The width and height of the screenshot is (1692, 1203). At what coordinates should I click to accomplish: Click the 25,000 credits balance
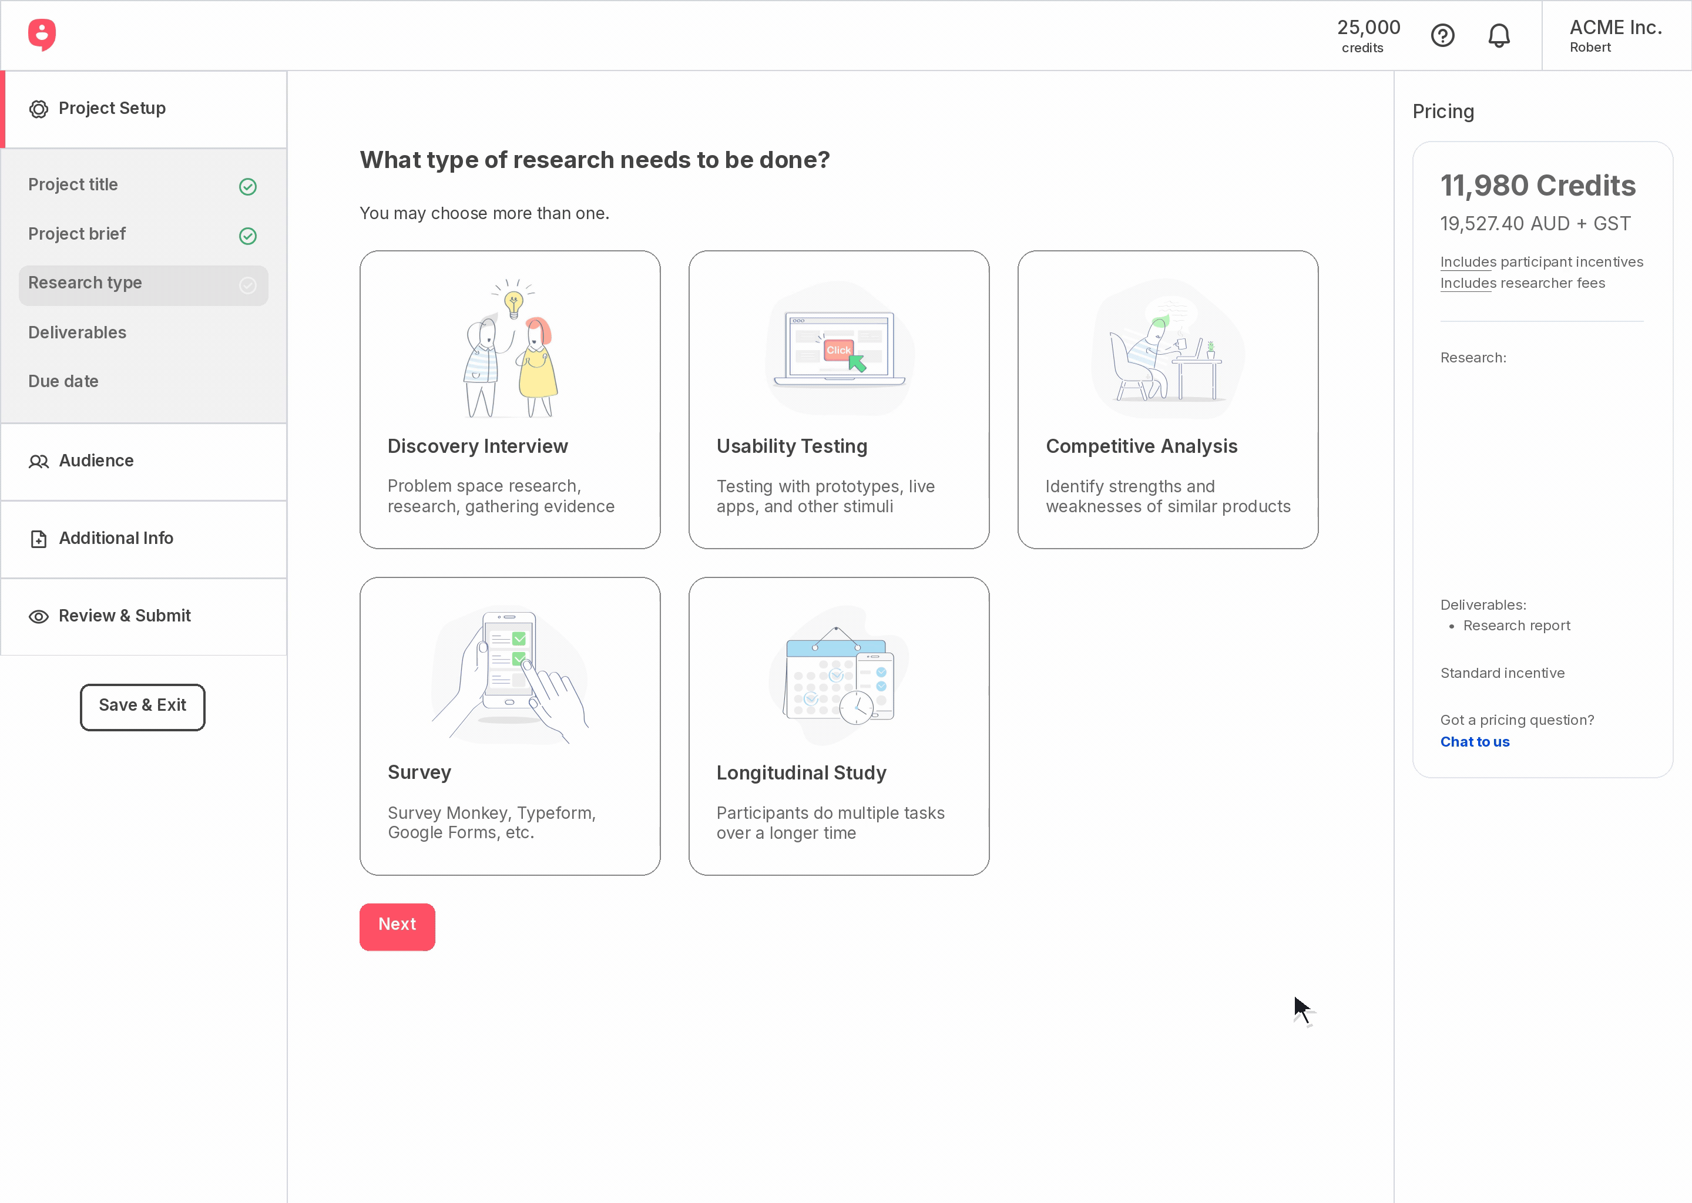click(1368, 36)
